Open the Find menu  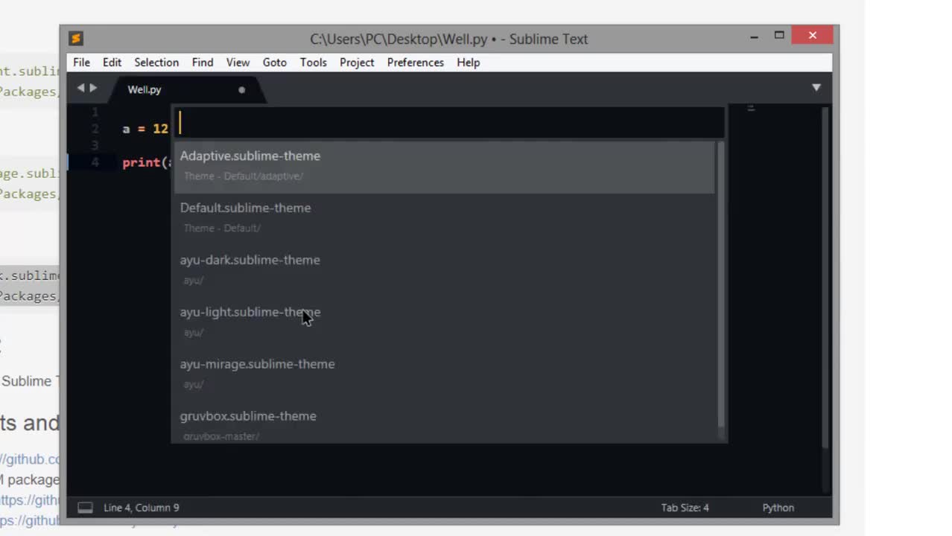click(x=203, y=63)
